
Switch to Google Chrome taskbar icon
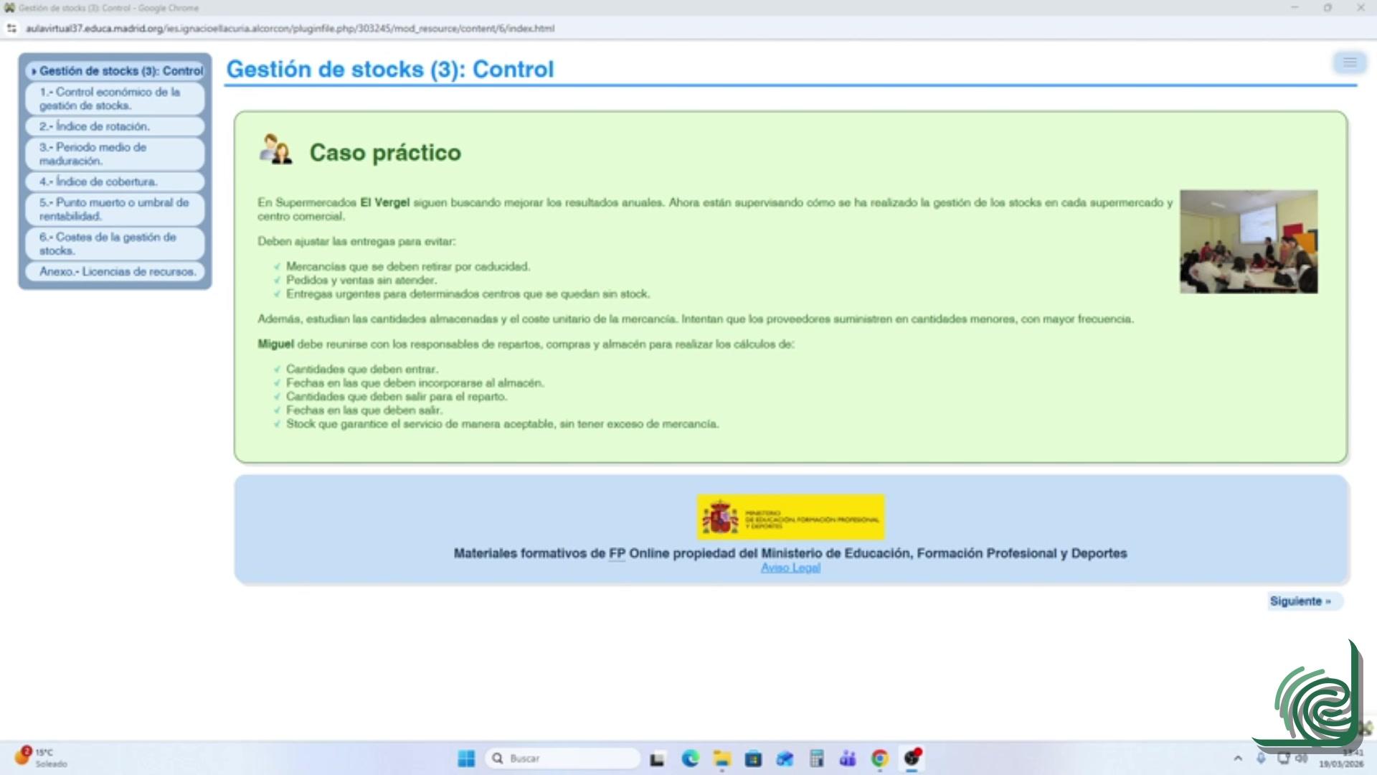coord(879,758)
